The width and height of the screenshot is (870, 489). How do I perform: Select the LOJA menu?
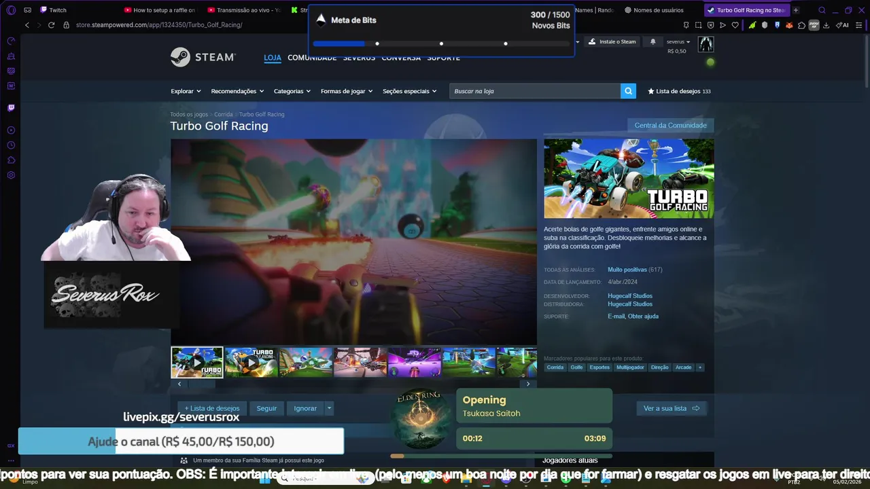coord(273,58)
